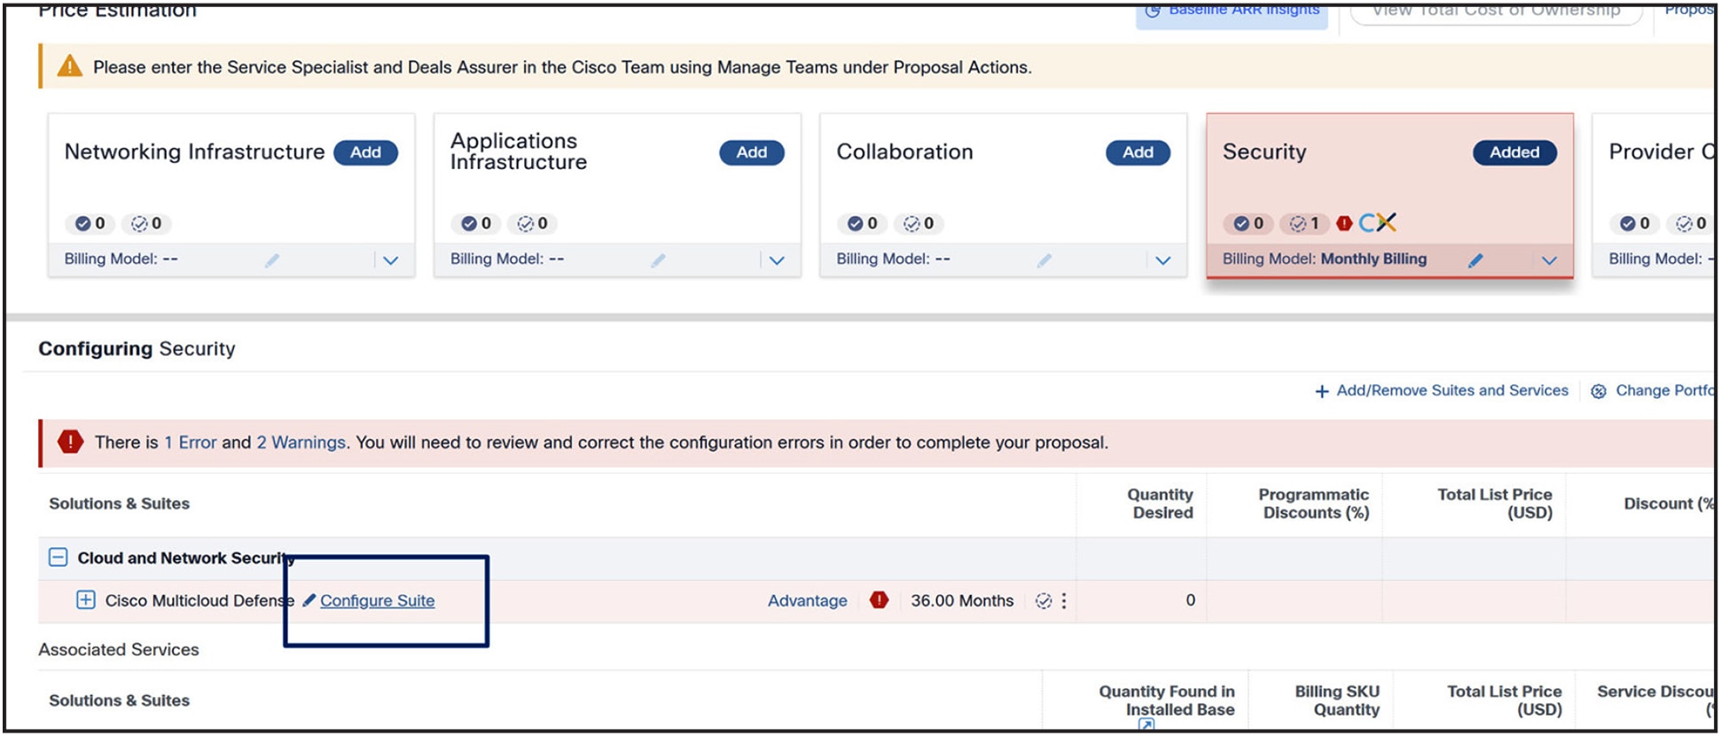
Task: Click the warning triangle icon in banner
Action: 69,66
